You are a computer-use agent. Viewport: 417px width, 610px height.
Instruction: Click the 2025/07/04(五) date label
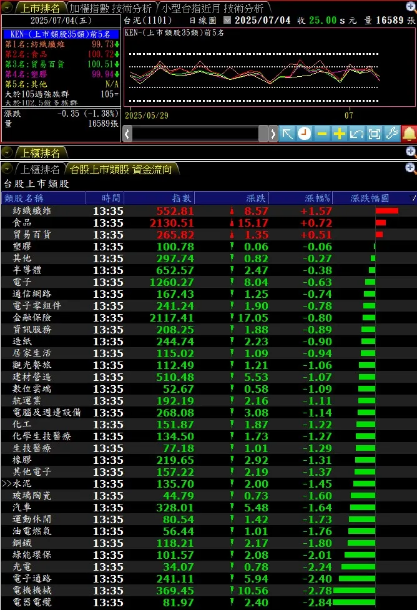pos(61,21)
